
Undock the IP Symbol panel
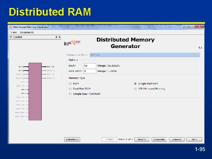[x=56, y=37]
